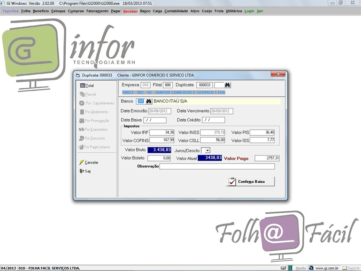The width and height of the screenshot is (361, 271).
Task: Click the Duplicata number field 000033
Action: tap(205, 85)
